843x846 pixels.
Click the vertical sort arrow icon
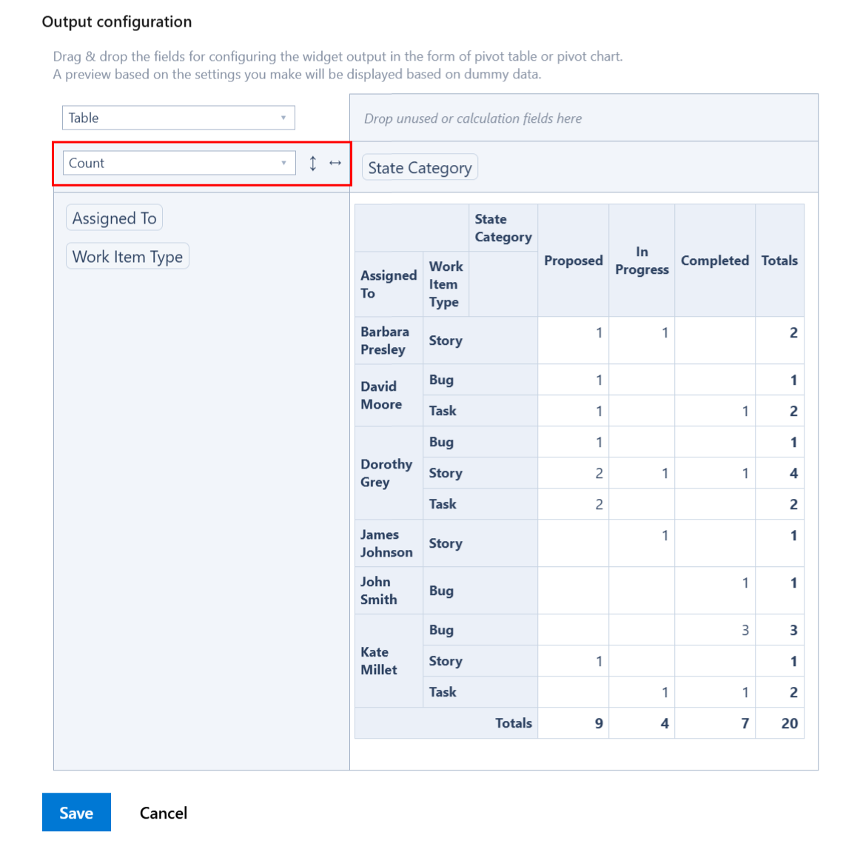313,163
